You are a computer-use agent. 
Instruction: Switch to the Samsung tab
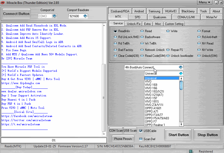[154, 11]
